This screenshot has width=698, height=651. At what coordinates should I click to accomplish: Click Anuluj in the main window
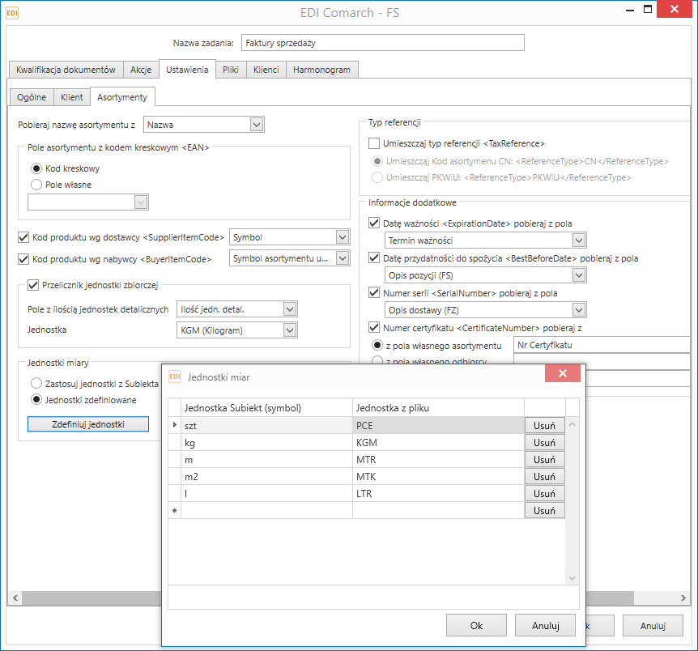pyautogui.click(x=653, y=626)
